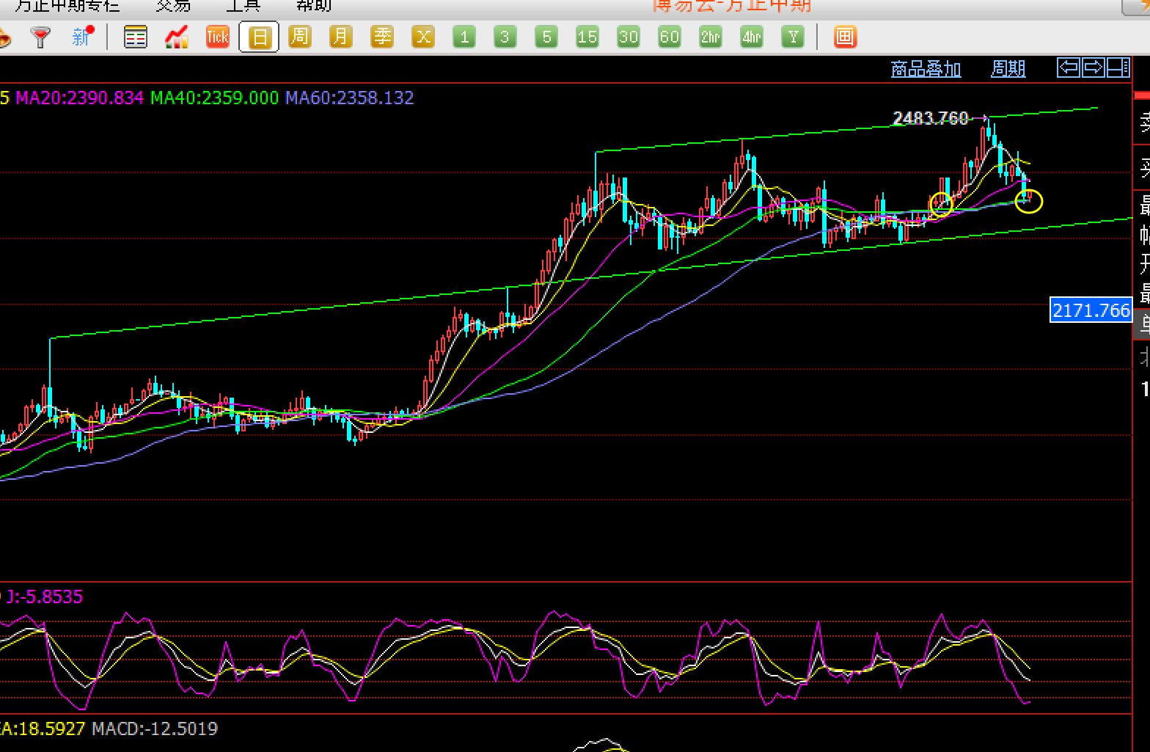Click the gold X period button
1150x752 pixels.
pos(423,37)
